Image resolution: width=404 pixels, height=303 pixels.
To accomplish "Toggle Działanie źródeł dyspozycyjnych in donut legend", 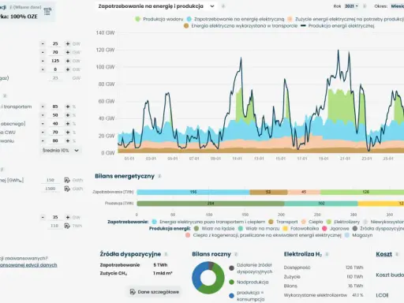I will [x=251, y=268].
